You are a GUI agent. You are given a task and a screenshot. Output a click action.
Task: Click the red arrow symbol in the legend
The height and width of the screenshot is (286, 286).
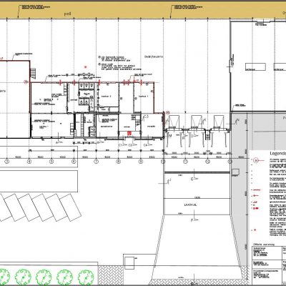point(256,195)
